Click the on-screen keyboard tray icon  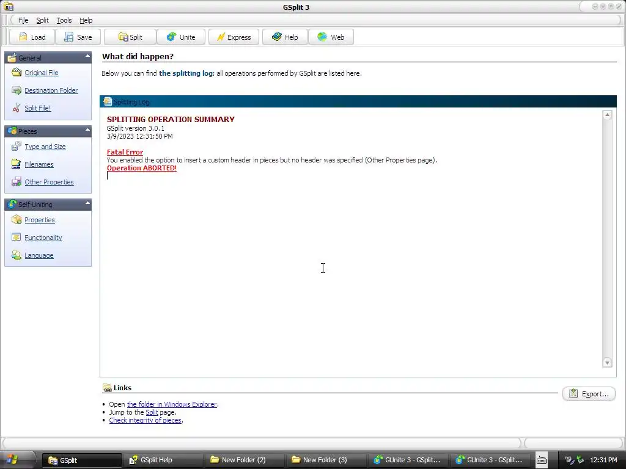click(x=542, y=460)
